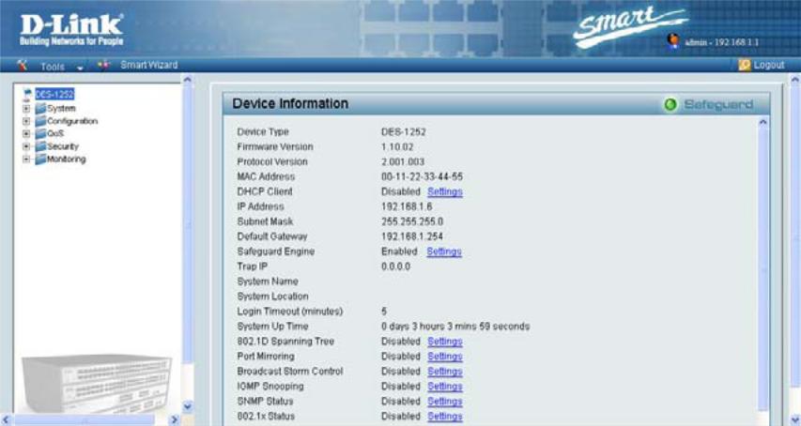Image resolution: width=801 pixels, height=426 pixels.
Task: Click the Firmware Version value 1.10.02
Action: coord(397,147)
